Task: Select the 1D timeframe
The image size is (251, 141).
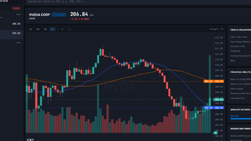Action: [31, 29]
